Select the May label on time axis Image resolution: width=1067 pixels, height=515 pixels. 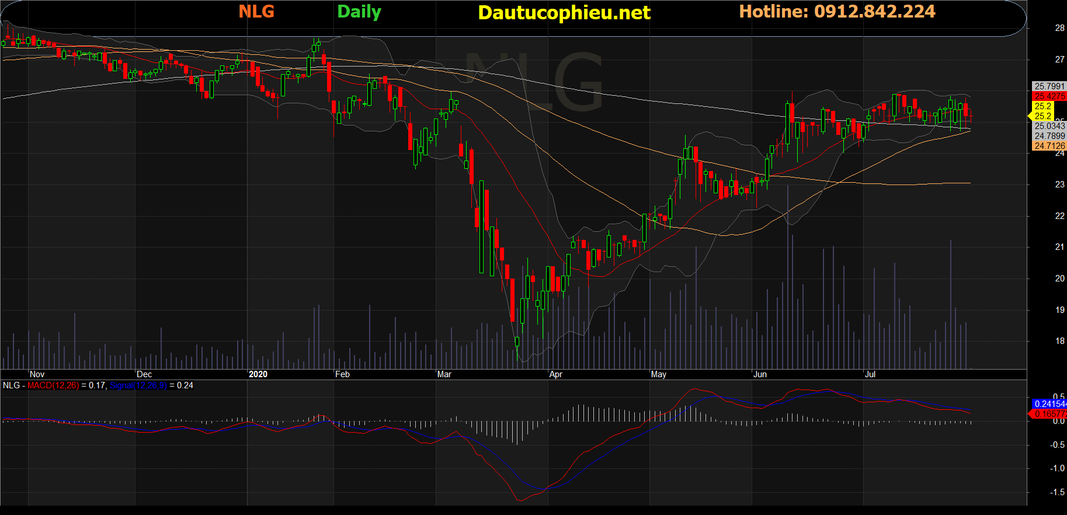659,374
